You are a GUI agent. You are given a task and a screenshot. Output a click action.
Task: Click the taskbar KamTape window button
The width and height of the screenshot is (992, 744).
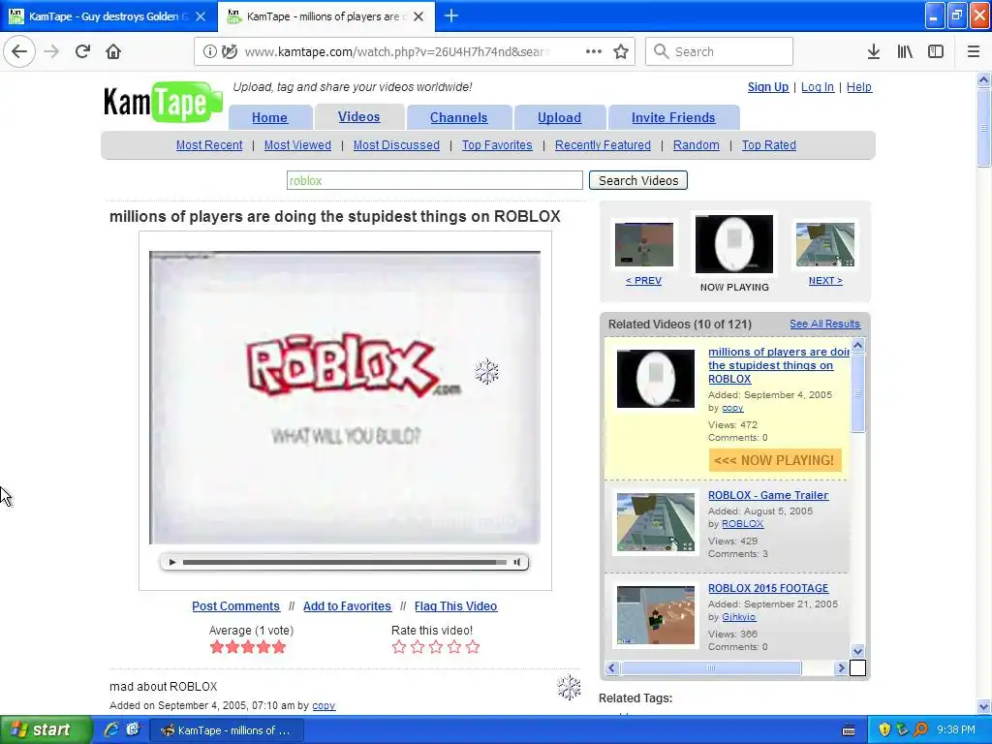coord(227,730)
